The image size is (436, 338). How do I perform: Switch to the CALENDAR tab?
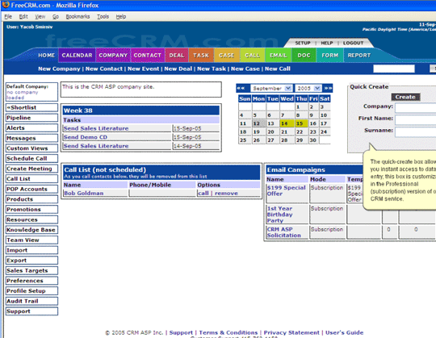click(77, 56)
